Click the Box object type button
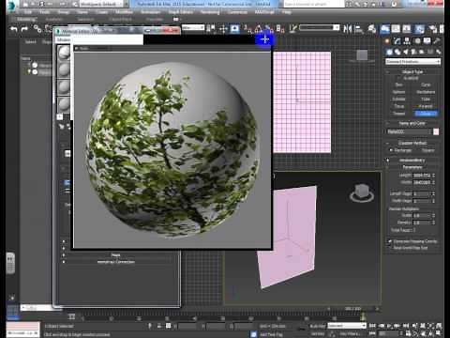The image size is (450, 338). point(398,84)
